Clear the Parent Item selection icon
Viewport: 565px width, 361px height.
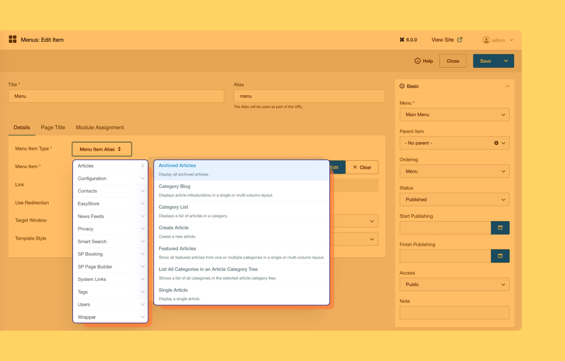click(x=496, y=143)
